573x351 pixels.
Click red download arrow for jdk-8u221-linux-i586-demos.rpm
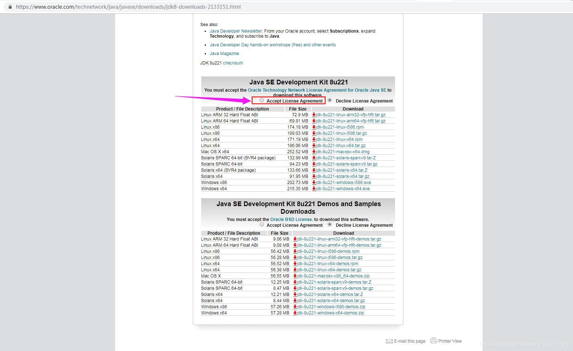[x=295, y=251]
